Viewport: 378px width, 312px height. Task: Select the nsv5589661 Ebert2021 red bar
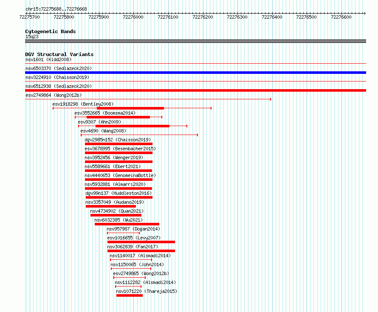coord(118,171)
